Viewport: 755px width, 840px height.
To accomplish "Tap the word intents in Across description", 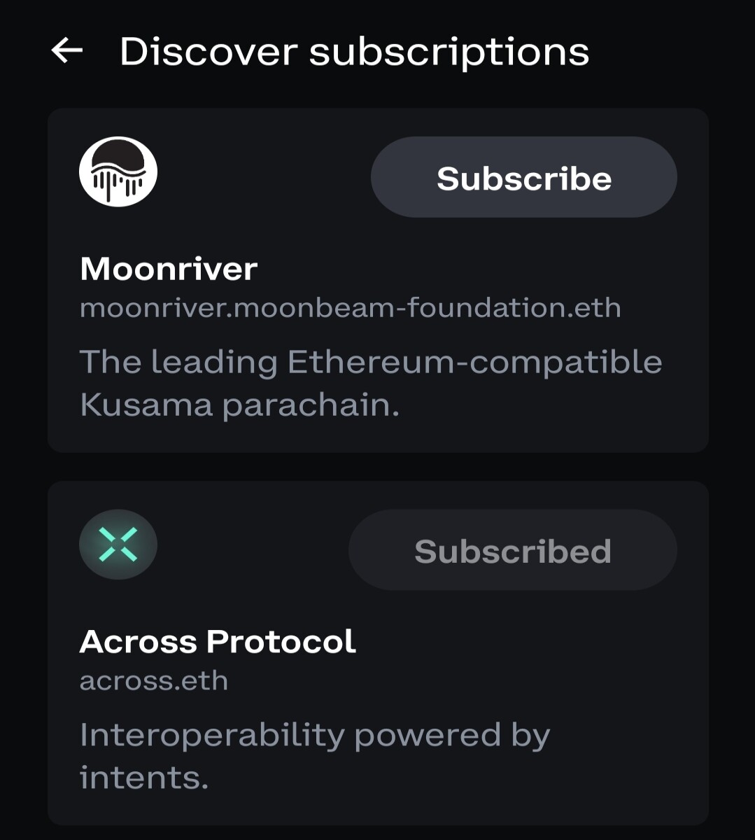I will (143, 778).
